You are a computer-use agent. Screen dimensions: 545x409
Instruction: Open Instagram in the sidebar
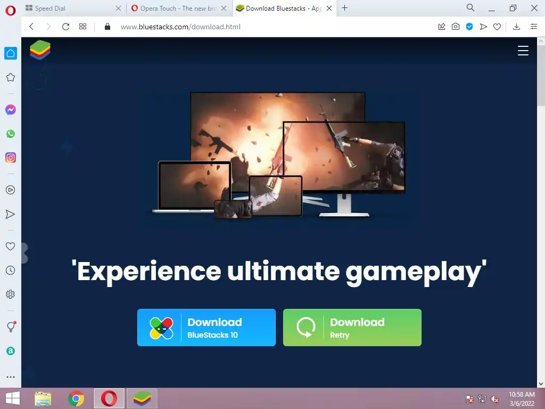click(x=11, y=158)
